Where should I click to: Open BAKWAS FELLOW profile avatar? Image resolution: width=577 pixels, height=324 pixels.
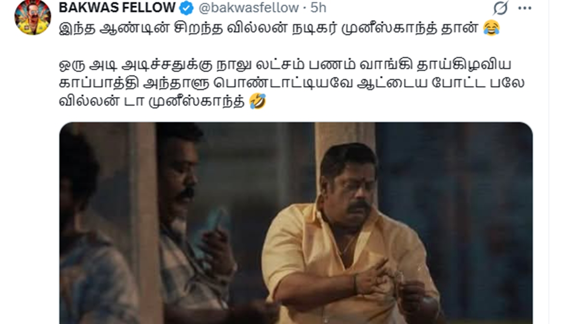point(33,18)
